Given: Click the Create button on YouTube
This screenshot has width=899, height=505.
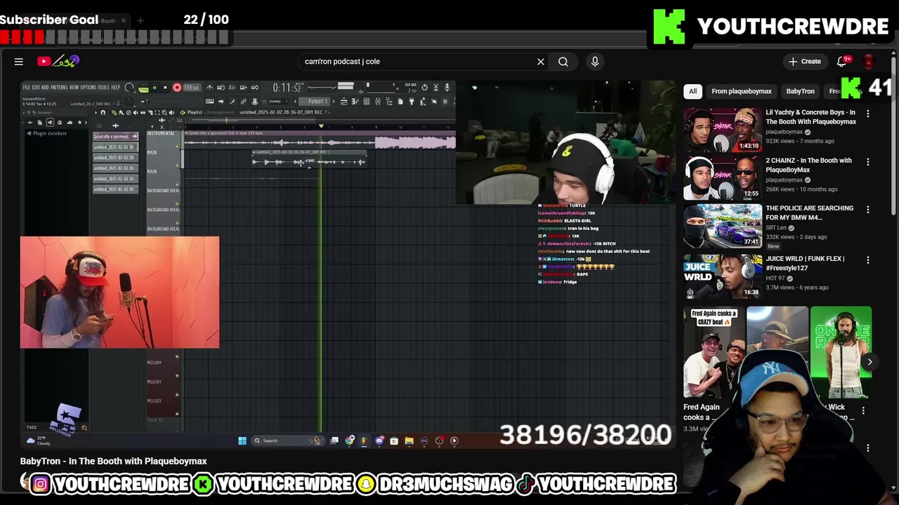Looking at the screenshot, I should [804, 62].
